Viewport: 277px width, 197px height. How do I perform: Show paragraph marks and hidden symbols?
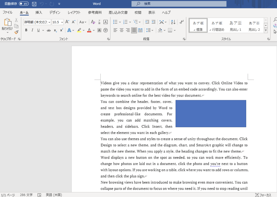(181, 22)
